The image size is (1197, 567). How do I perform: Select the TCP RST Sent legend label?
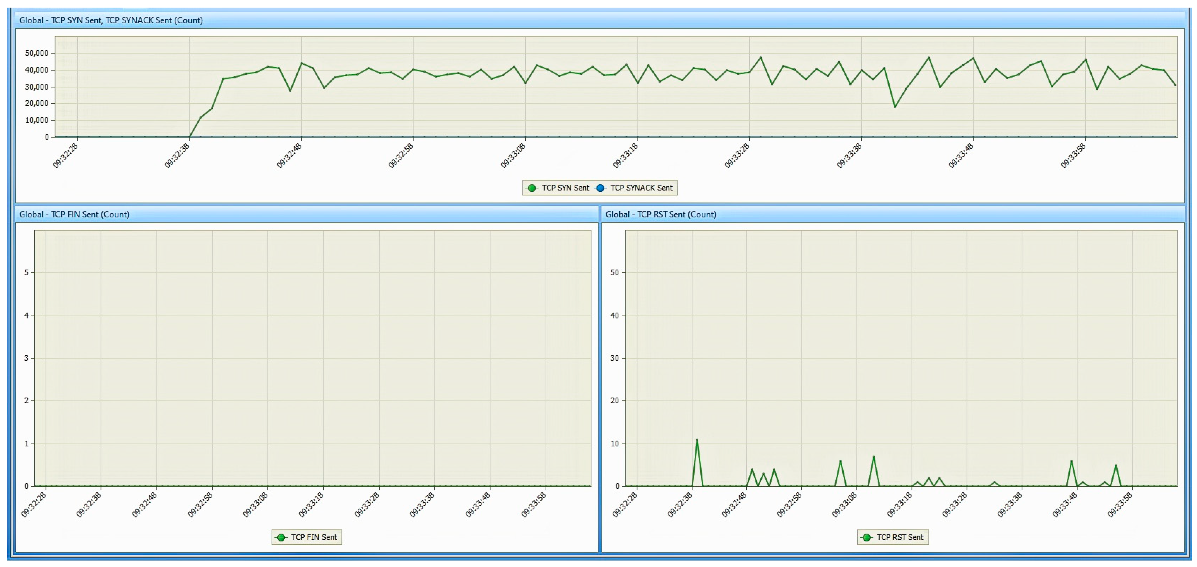[900, 537]
